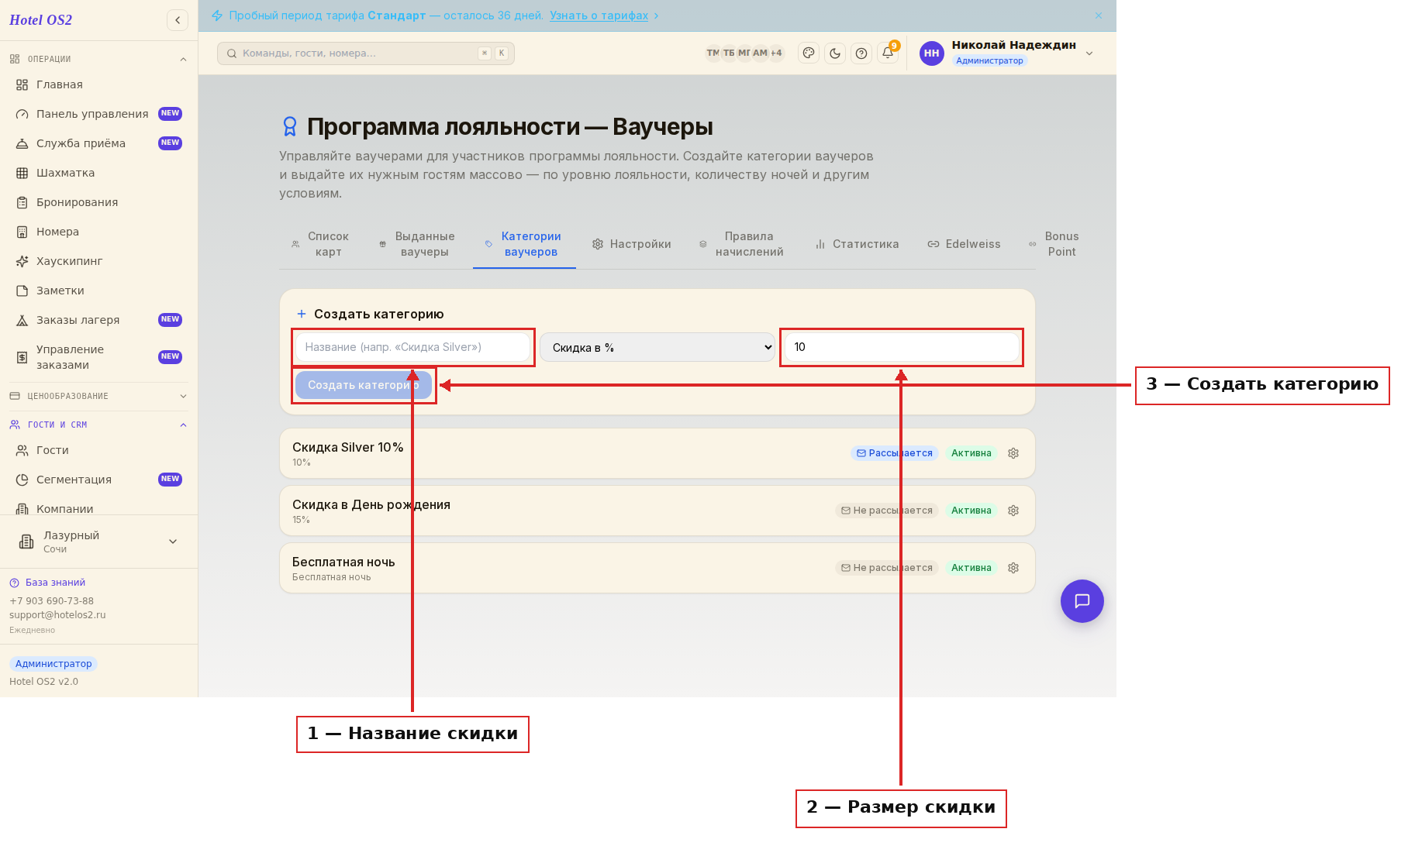Open the Статистика tab

[x=857, y=244]
